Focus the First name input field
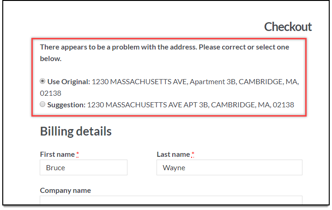This screenshot has height=210, width=332. point(84,167)
